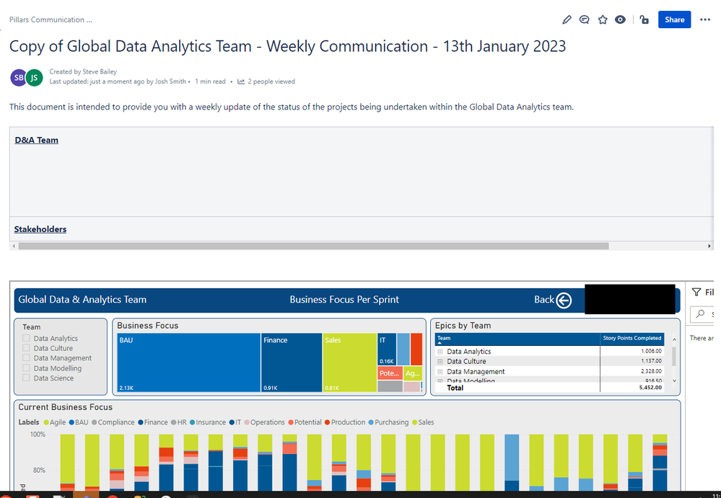Click Epics table scroll down arrow
This screenshot has height=498, width=721.
point(674,381)
